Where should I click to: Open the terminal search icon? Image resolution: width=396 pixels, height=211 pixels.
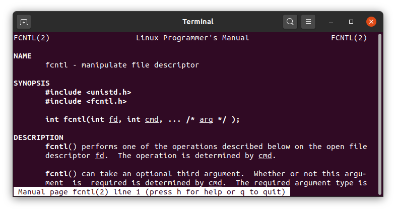pyautogui.click(x=290, y=22)
